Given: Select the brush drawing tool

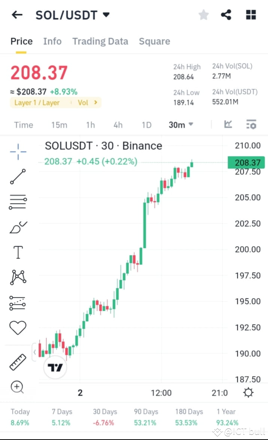Looking at the screenshot, I should click(x=18, y=227).
